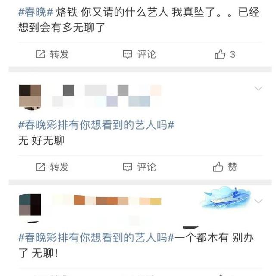Tap the aircraft carrier badge icon
The width and height of the screenshot is (274, 276).
point(226,197)
